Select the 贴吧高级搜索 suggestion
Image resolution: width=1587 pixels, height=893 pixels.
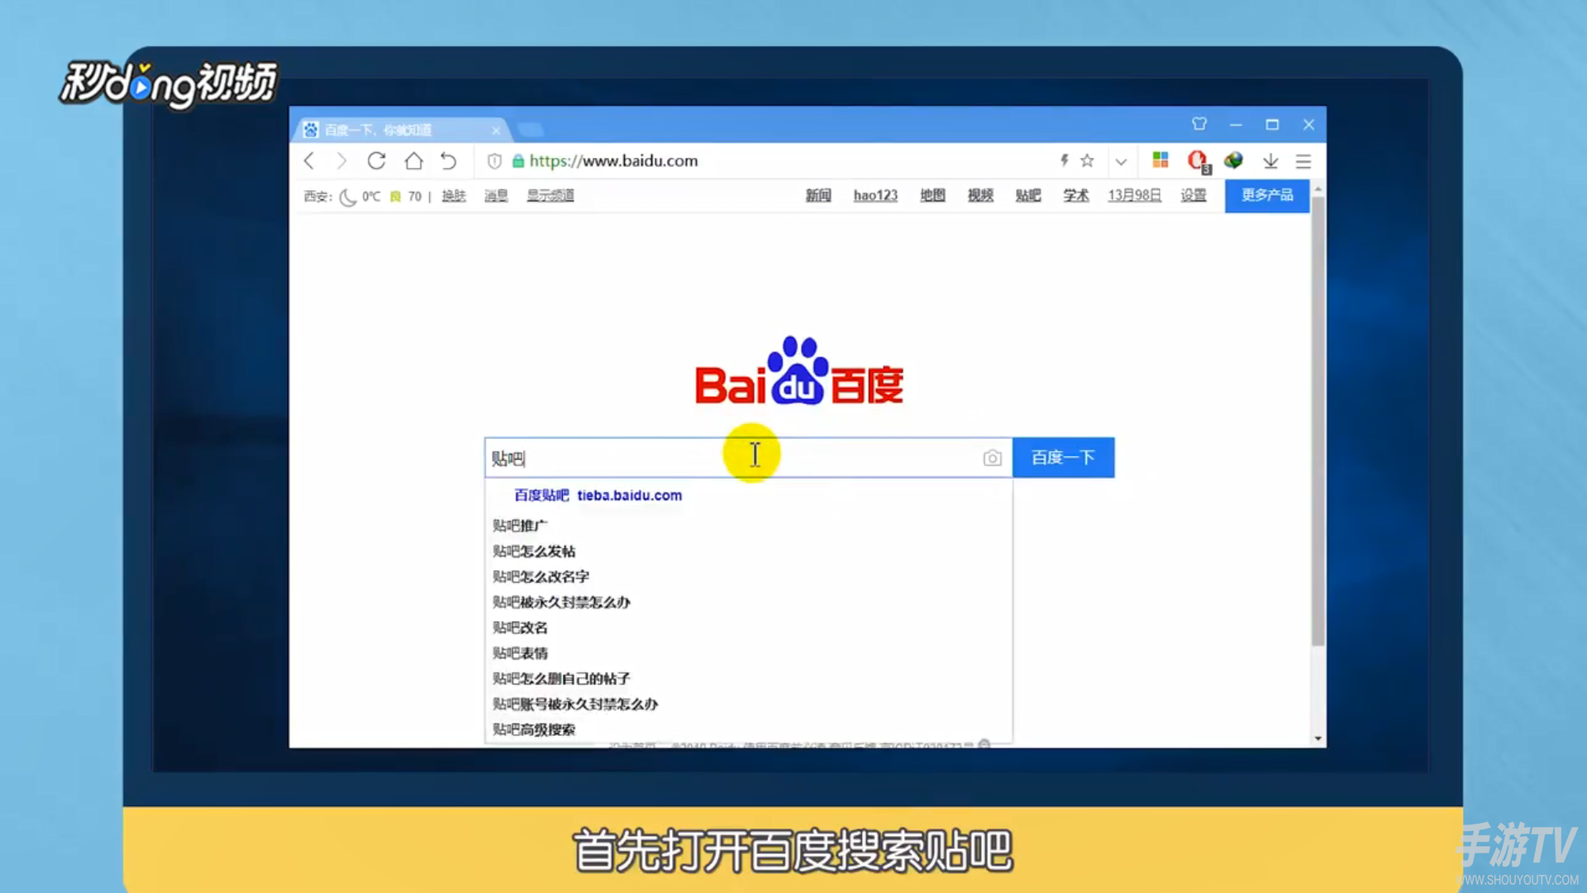tap(748, 730)
